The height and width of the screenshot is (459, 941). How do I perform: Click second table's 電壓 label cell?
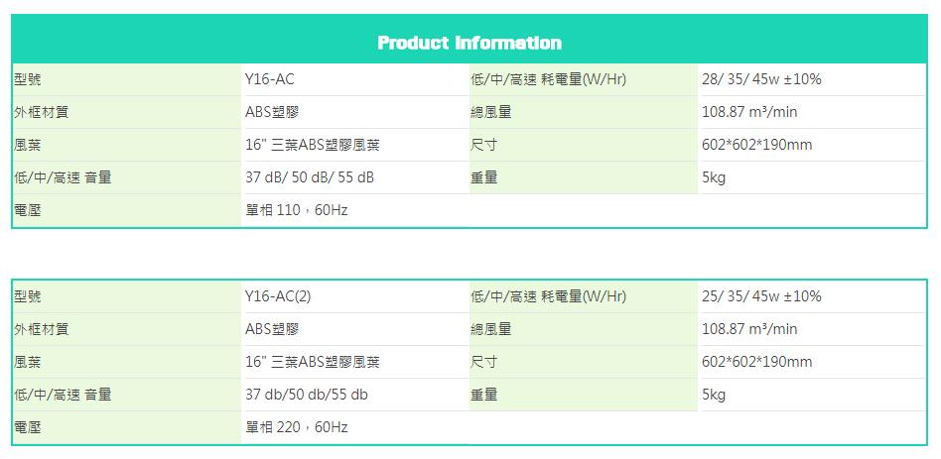[127, 427]
